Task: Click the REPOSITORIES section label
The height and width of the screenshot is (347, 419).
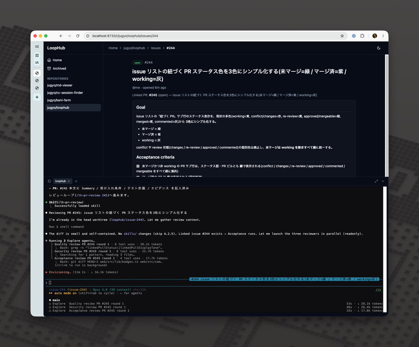Action: point(58,79)
